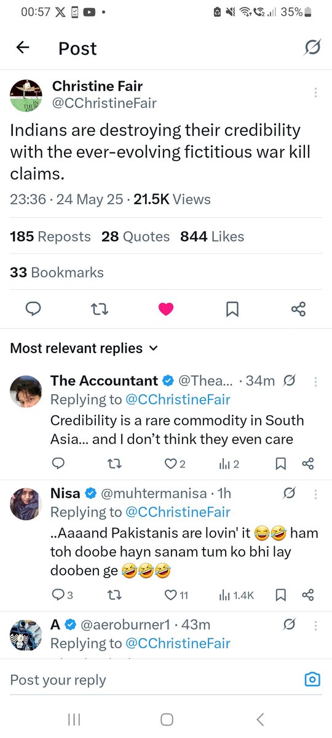Share the main post via share icon

coord(298,309)
